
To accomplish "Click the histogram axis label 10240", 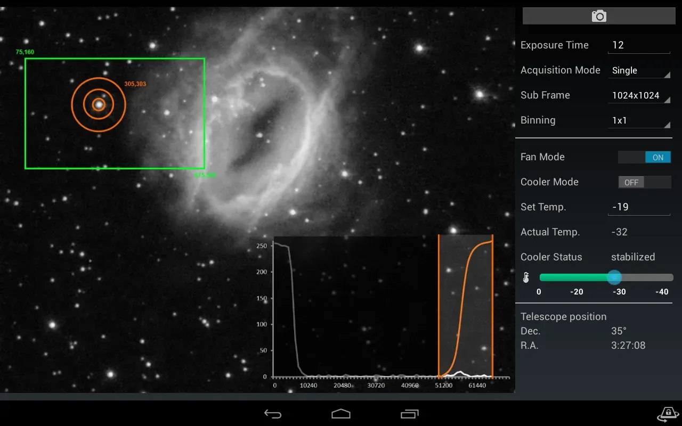I will (x=308, y=385).
